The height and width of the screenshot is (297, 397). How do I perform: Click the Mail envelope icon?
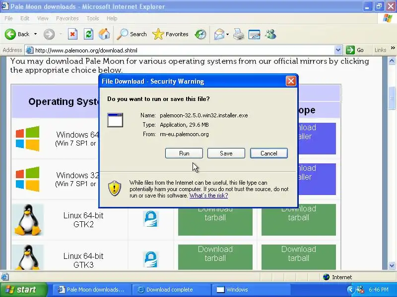coord(219,34)
